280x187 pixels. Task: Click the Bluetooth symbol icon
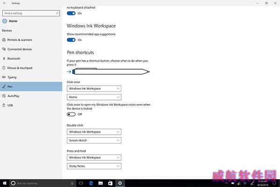click(x=4, y=58)
